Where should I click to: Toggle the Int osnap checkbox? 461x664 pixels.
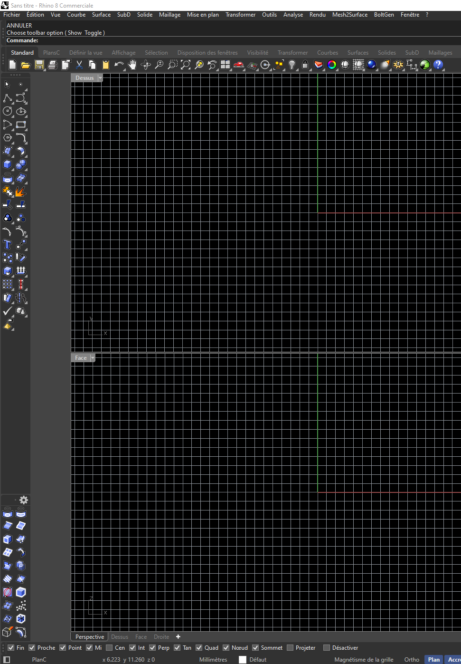(132, 648)
